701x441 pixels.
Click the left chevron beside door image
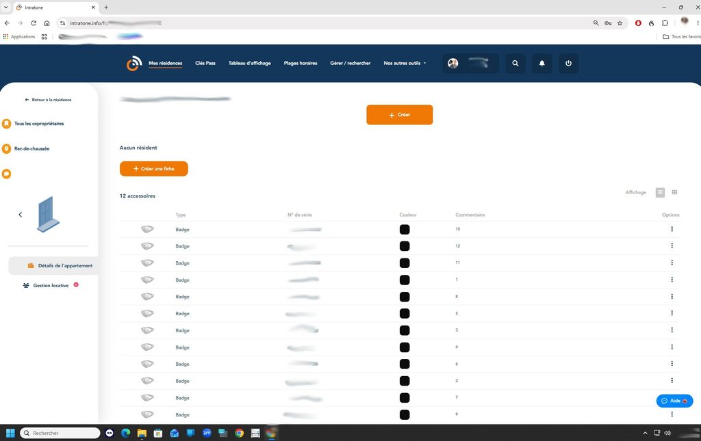point(20,215)
